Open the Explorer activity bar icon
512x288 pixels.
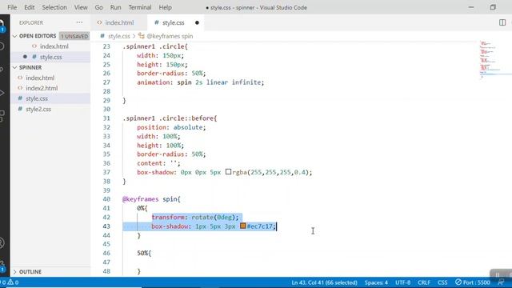[2, 25]
